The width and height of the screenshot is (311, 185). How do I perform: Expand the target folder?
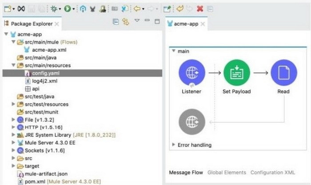pos(13,166)
